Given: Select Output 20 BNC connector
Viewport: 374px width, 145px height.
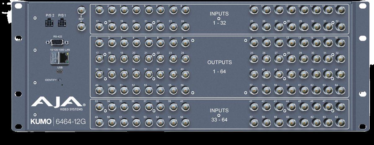Looking at the screenshot, I should tap(136, 58).
